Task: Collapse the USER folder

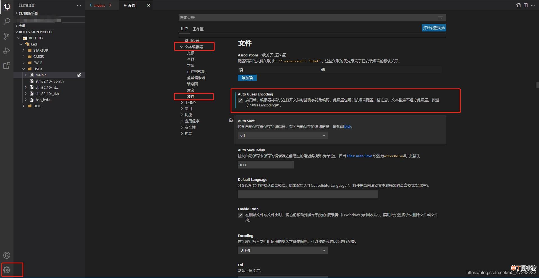Action: click(x=23, y=69)
